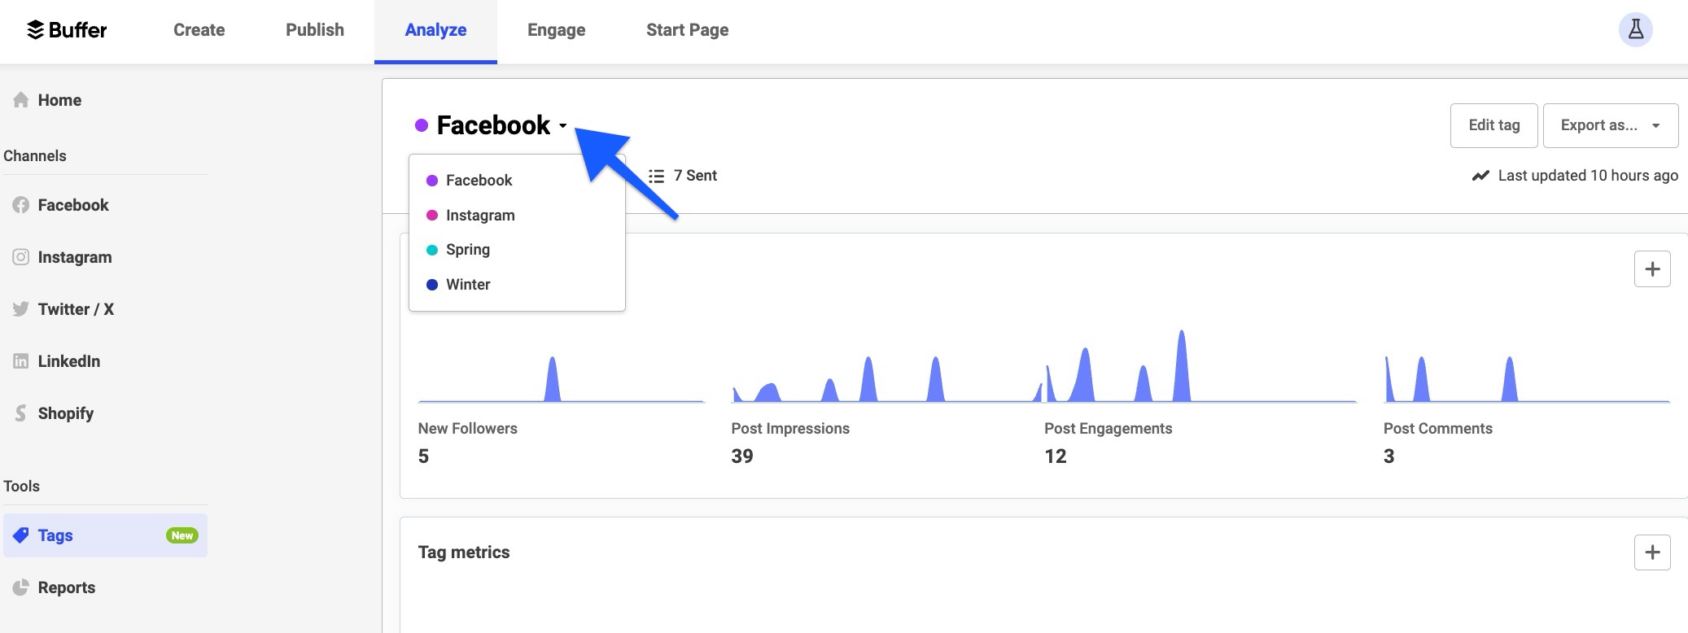This screenshot has width=1688, height=633.
Task: Click the Twitter bird icon
Action: [x=21, y=309]
